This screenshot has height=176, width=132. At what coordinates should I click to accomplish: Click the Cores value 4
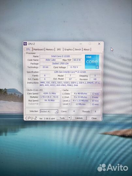pos(74,111)
